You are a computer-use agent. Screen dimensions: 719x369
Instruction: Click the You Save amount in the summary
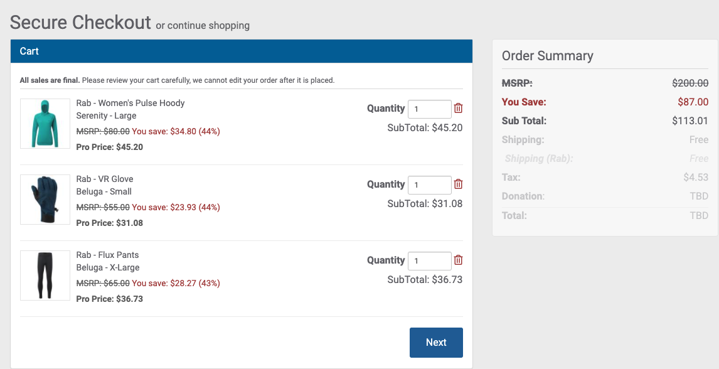[x=693, y=102]
